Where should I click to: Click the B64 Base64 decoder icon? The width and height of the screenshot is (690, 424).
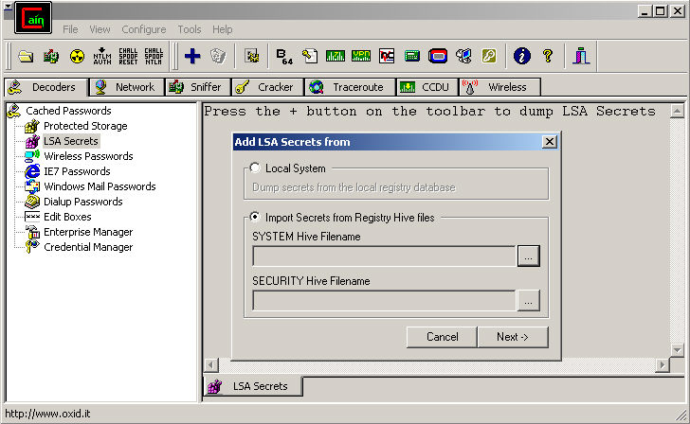tap(284, 56)
